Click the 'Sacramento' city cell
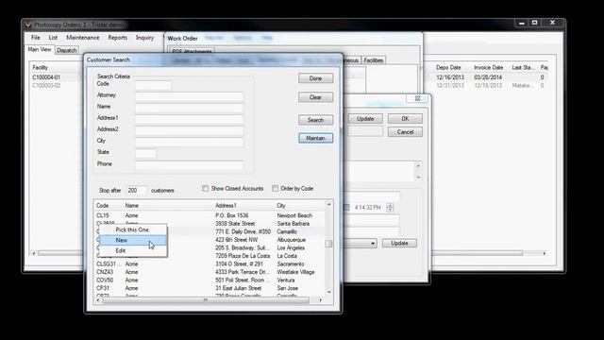 tap(291, 264)
